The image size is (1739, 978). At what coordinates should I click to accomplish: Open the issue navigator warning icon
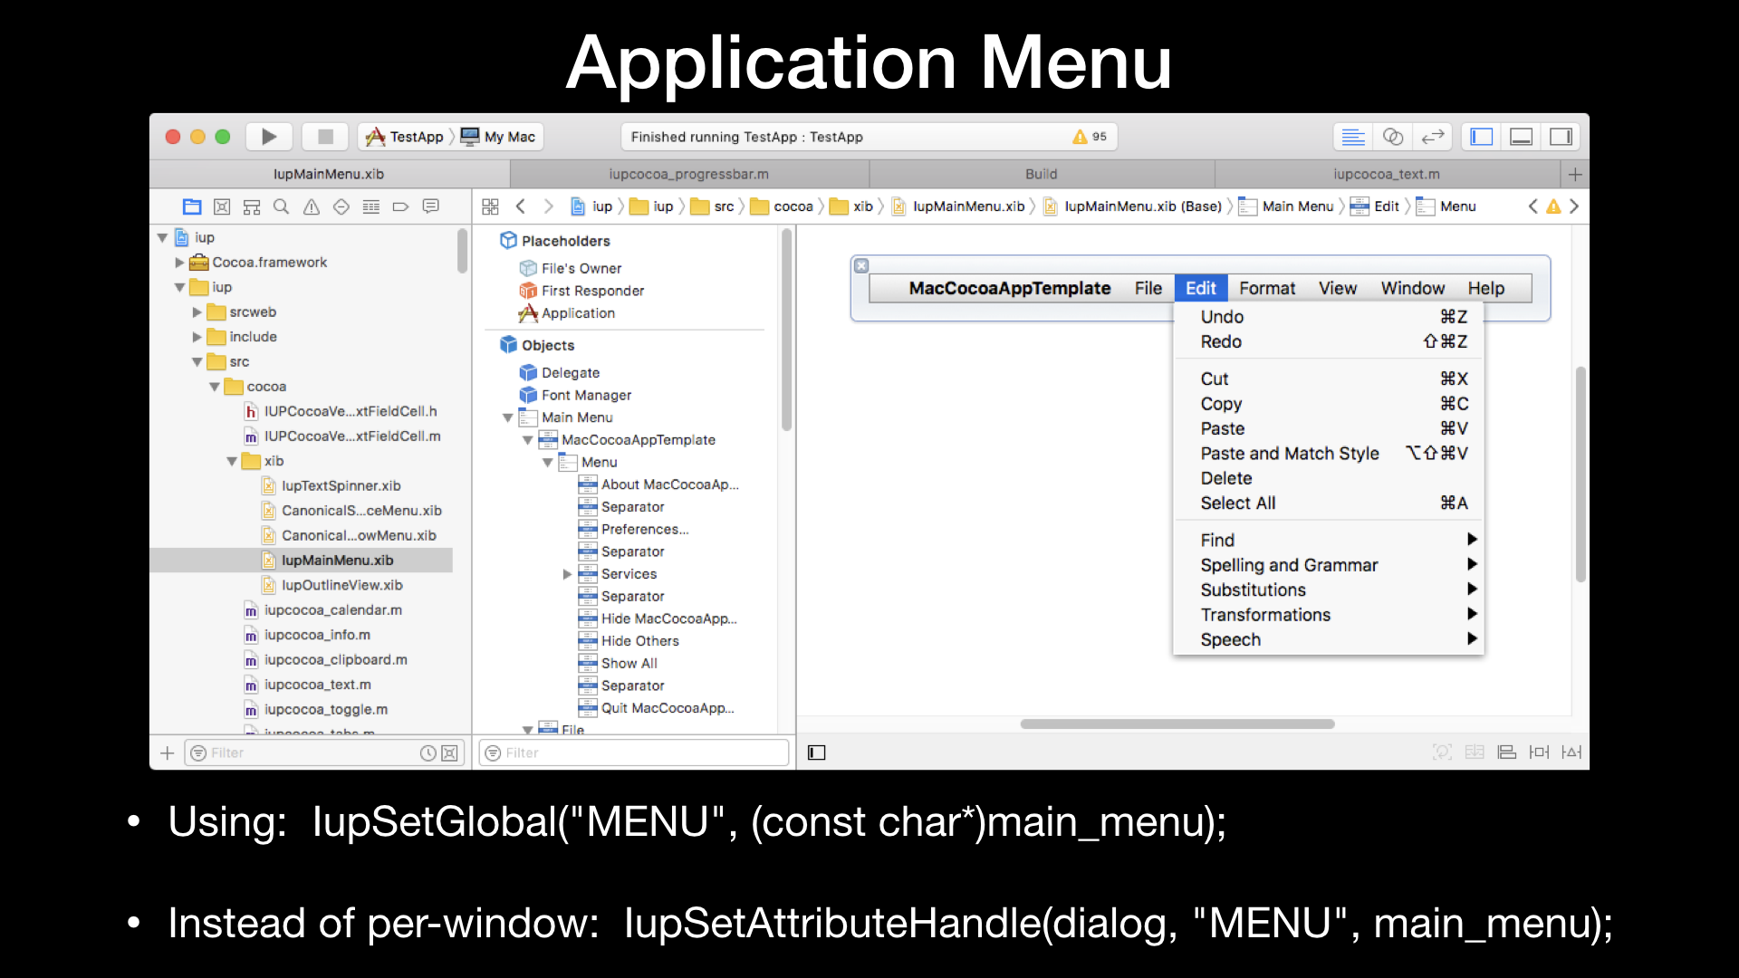[x=312, y=206]
